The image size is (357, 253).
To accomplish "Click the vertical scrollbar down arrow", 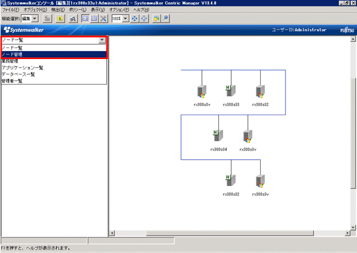I will point(353,228).
